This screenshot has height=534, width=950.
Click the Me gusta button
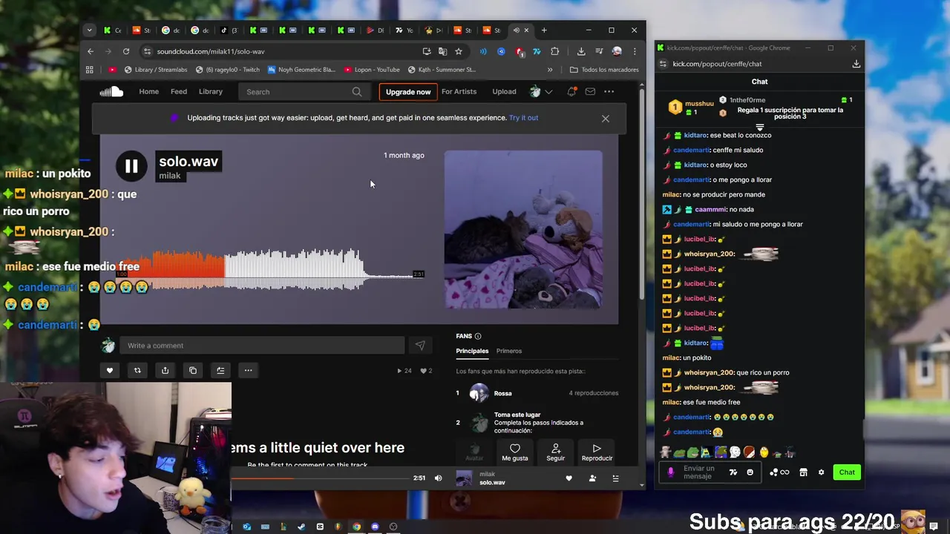(x=514, y=452)
